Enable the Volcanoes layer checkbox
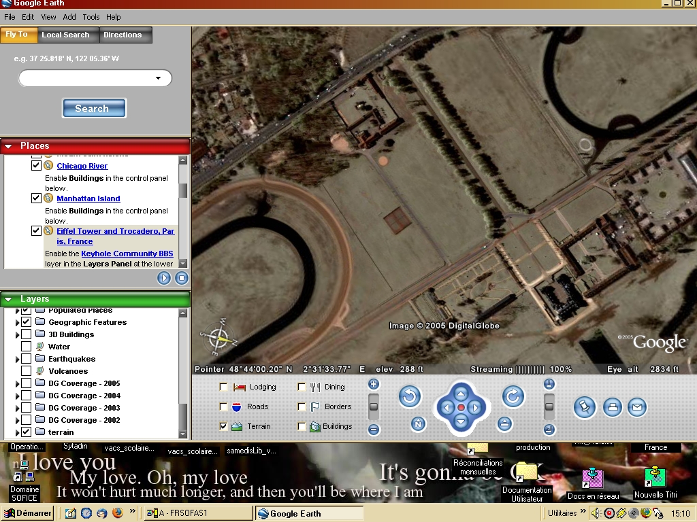Image resolution: width=697 pixels, height=522 pixels. point(27,371)
